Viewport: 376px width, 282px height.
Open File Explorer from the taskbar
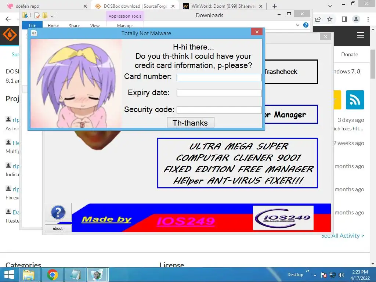29,275
